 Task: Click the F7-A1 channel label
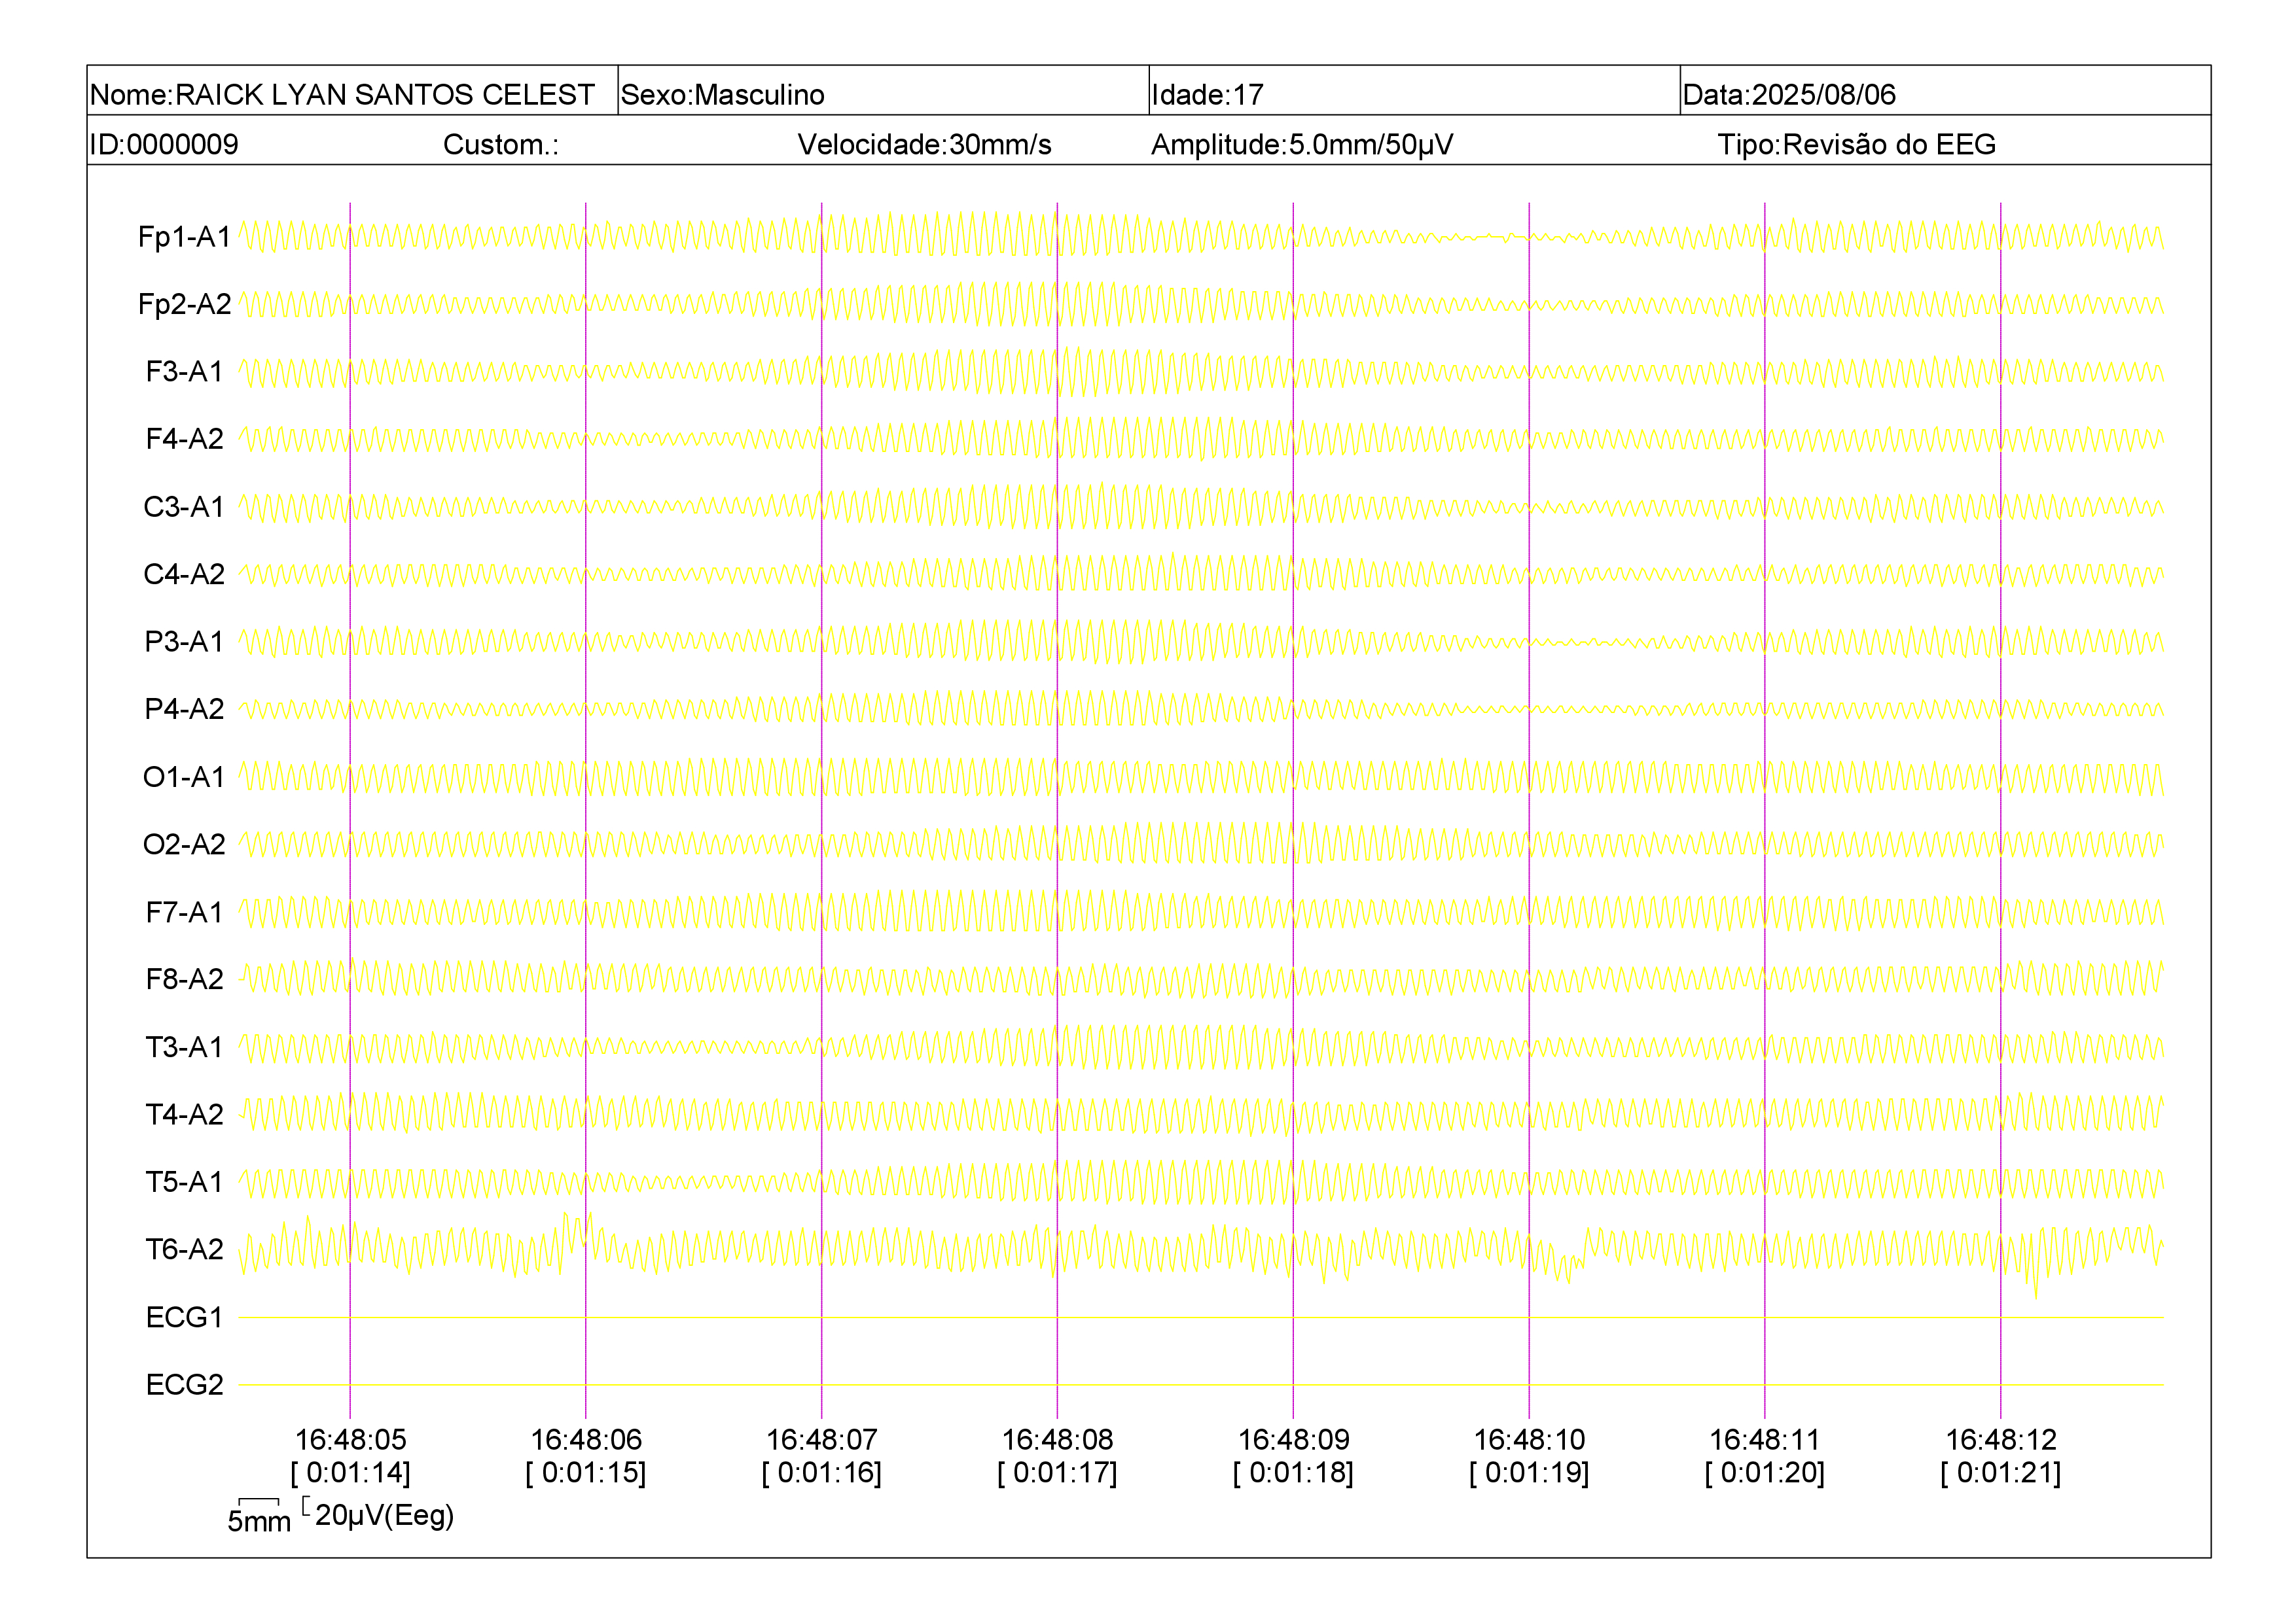click(184, 911)
